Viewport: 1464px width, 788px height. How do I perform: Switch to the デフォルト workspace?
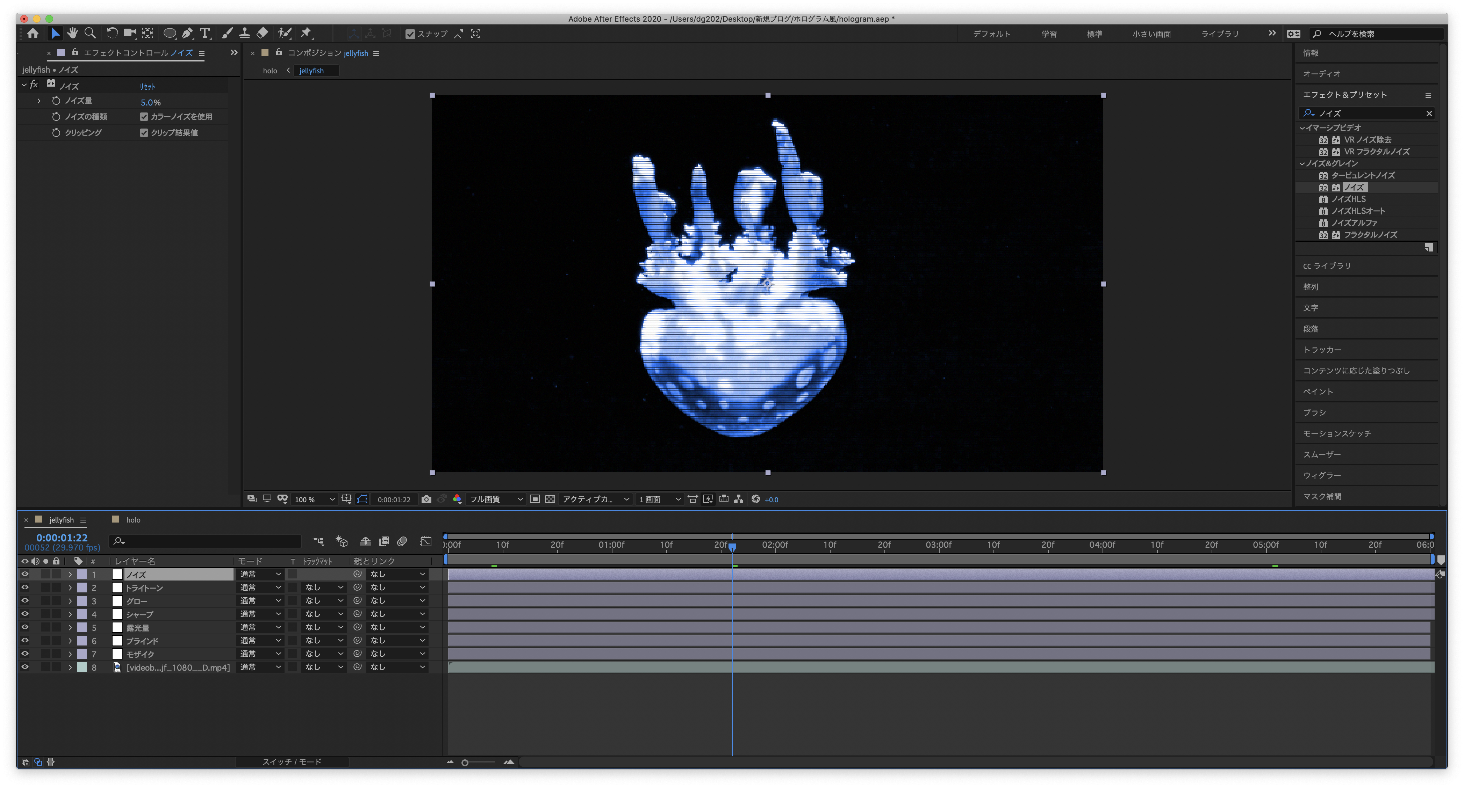(x=991, y=34)
